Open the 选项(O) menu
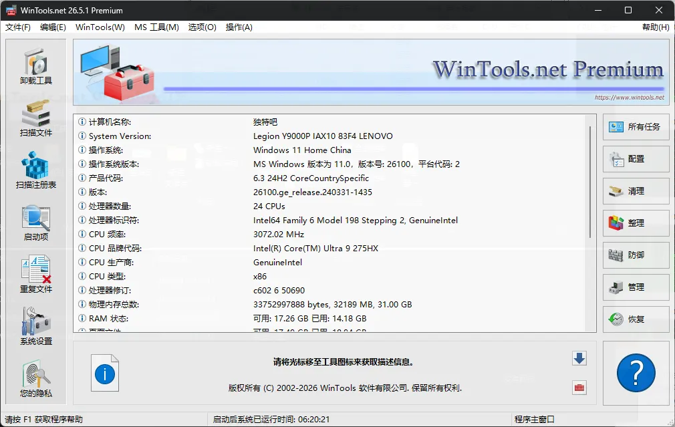Viewport: 675px width, 427px height. pyautogui.click(x=202, y=27)
